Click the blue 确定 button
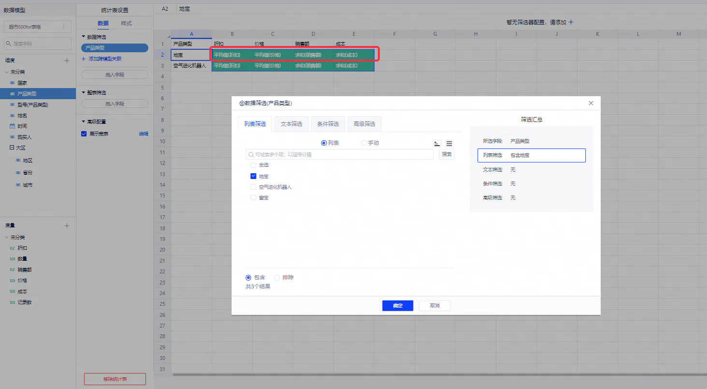The image size is (707, 389). tap(397, 306)
